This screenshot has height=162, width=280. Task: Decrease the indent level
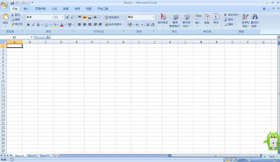(95, 24)
